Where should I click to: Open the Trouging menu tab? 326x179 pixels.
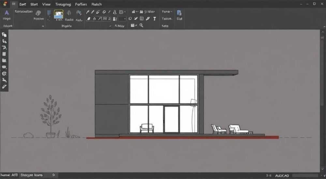[x=63, y=4]
